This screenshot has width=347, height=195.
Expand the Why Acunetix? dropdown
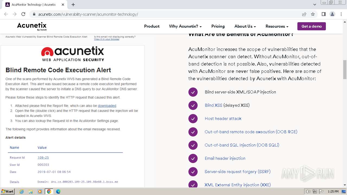[185, 26]
